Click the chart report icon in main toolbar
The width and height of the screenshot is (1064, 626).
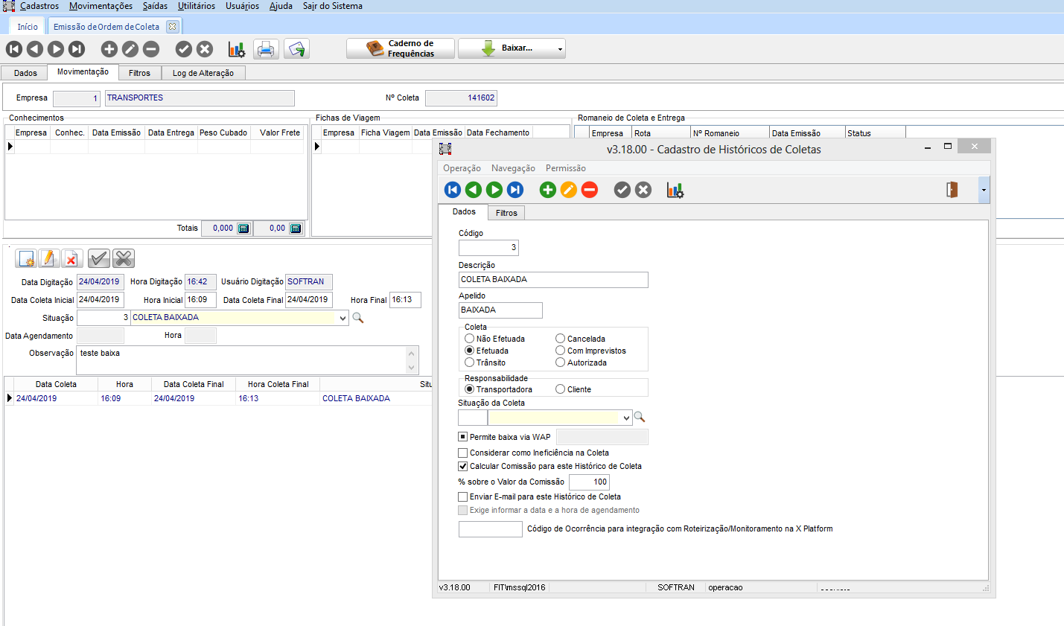(236, 49)
